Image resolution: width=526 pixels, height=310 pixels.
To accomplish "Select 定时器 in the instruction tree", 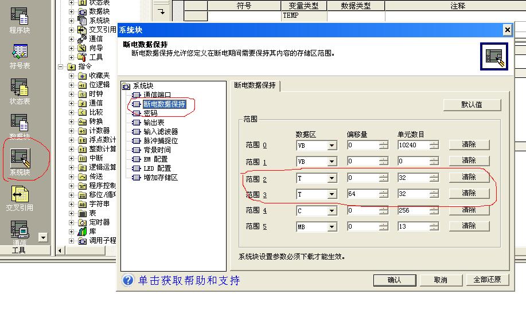I will point(99,222).
